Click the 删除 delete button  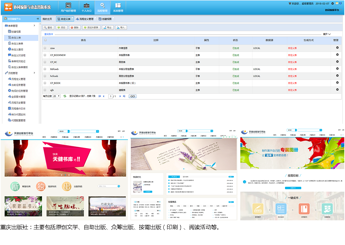pyautogui.click(x=75, y=27)
